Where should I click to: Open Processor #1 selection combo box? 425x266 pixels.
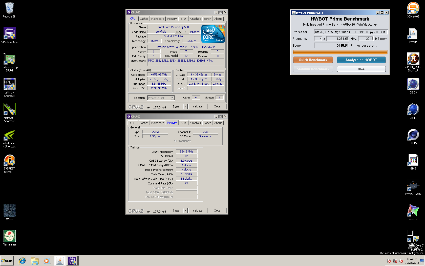point(161,98)
